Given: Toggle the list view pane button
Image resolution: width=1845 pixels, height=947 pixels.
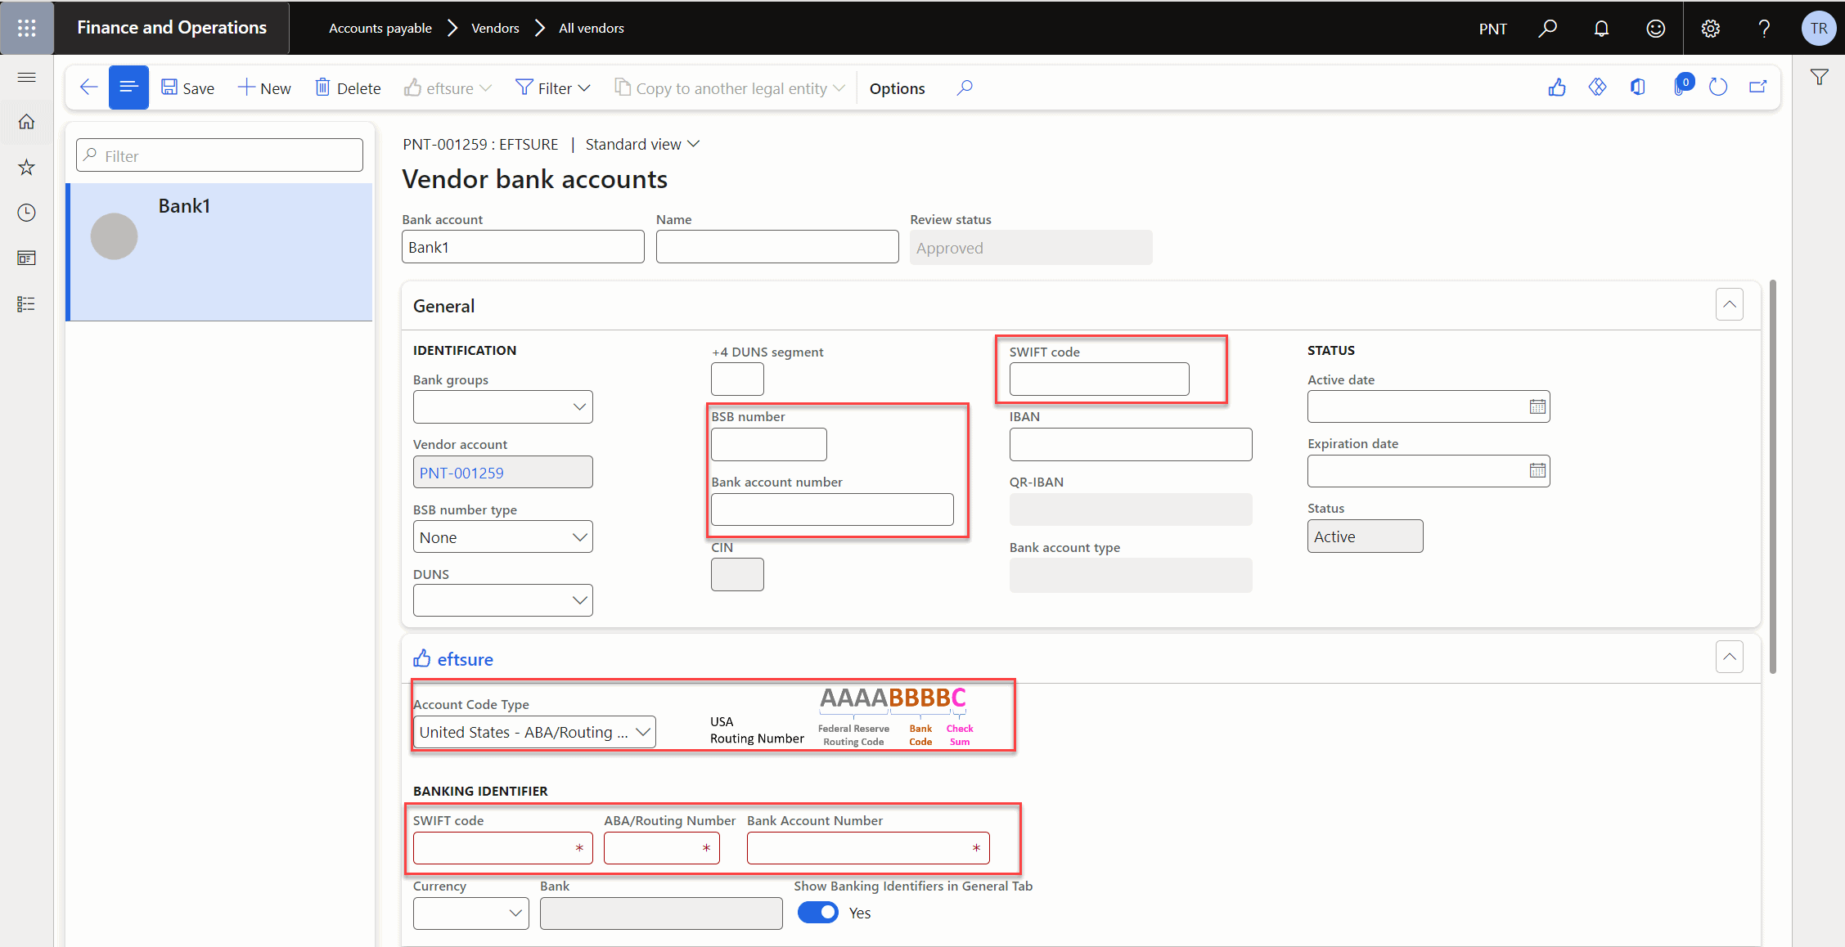Looking at the screenshot, I should [x=128, y=88].
